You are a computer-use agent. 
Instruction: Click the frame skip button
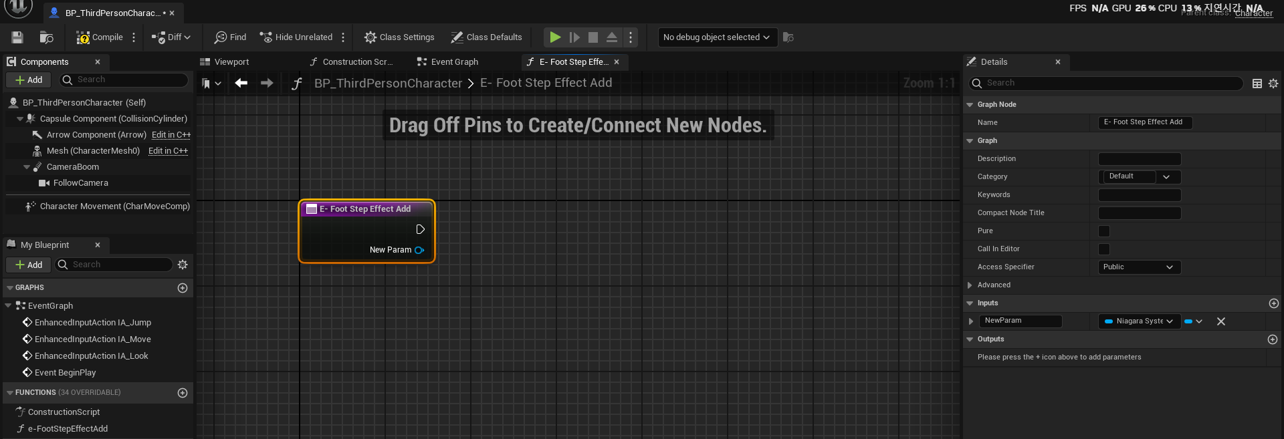click(x=574, y=37)
